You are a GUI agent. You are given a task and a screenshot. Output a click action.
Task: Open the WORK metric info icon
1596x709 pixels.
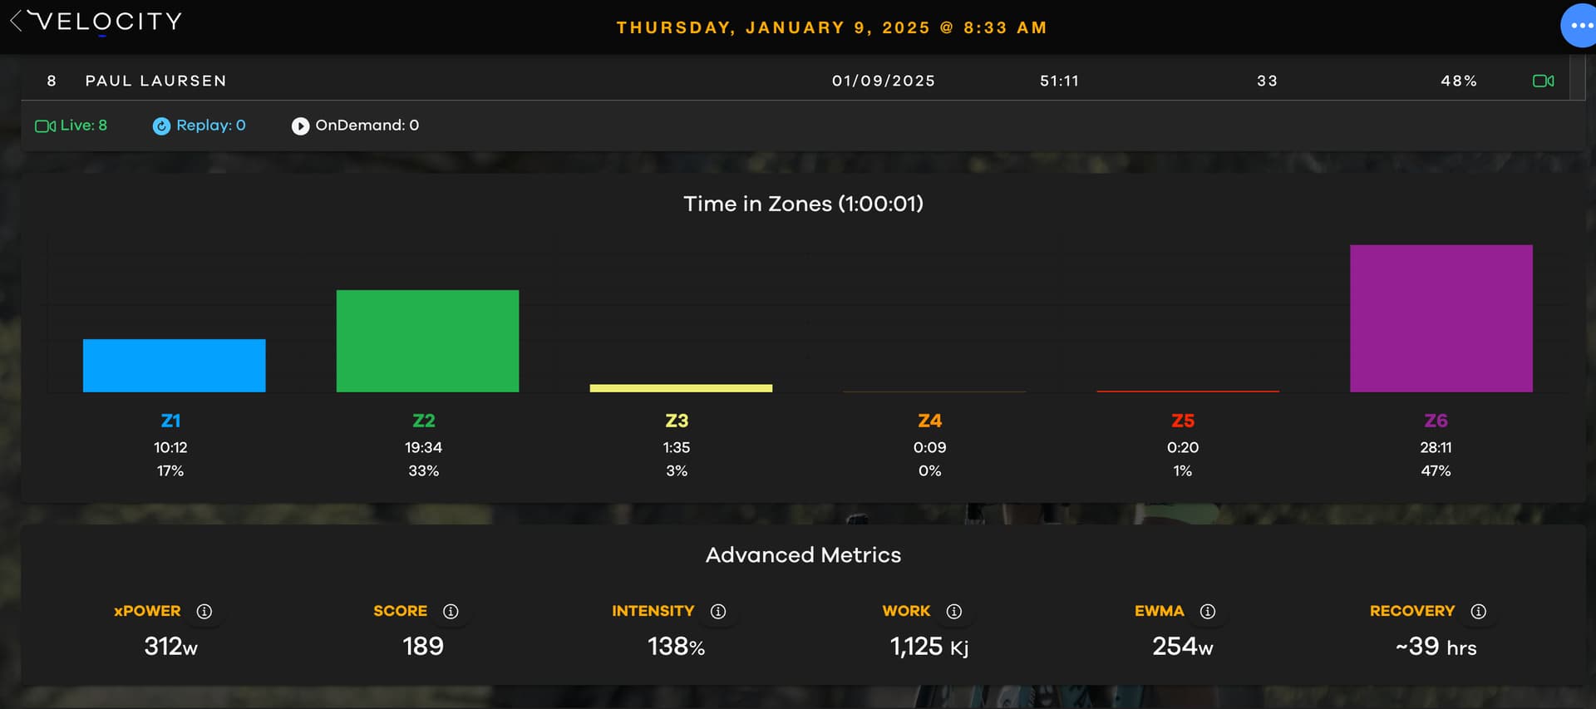(x=954, y=611)
